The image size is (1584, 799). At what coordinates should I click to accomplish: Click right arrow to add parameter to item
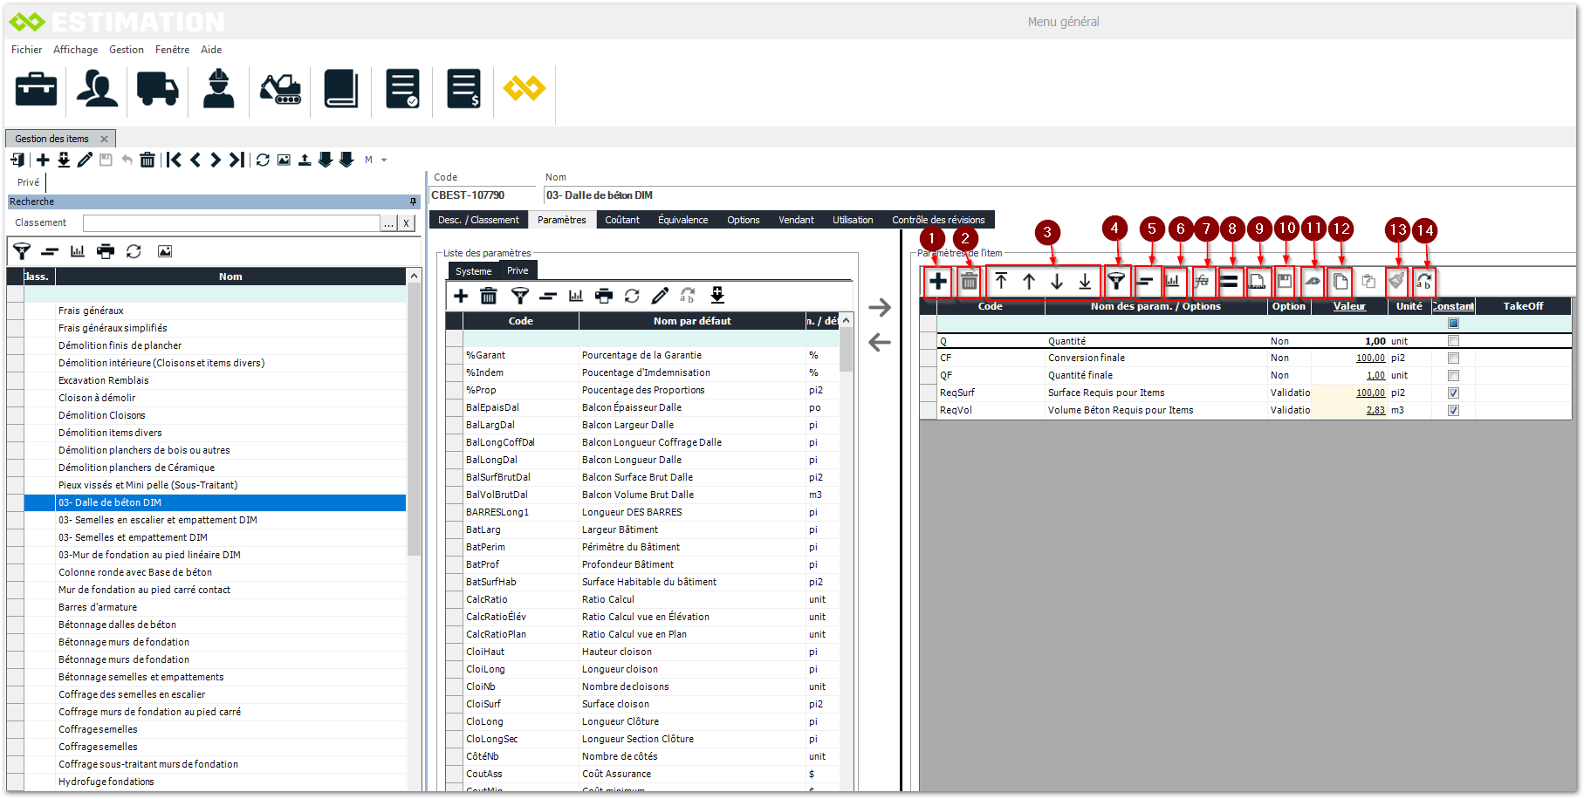coord(880,308)
